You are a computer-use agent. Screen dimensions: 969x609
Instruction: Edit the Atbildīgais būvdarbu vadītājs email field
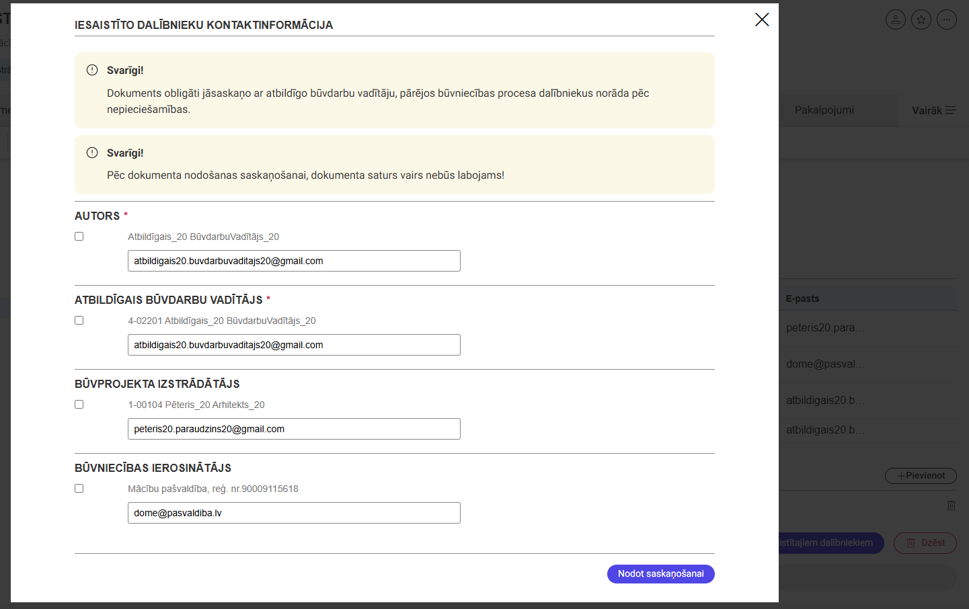tap(294, 345)
